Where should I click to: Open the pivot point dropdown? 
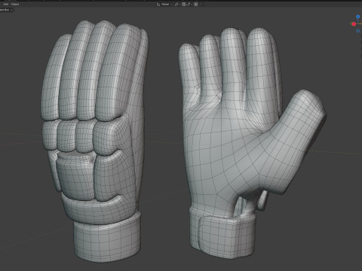[x=177, y=5]
